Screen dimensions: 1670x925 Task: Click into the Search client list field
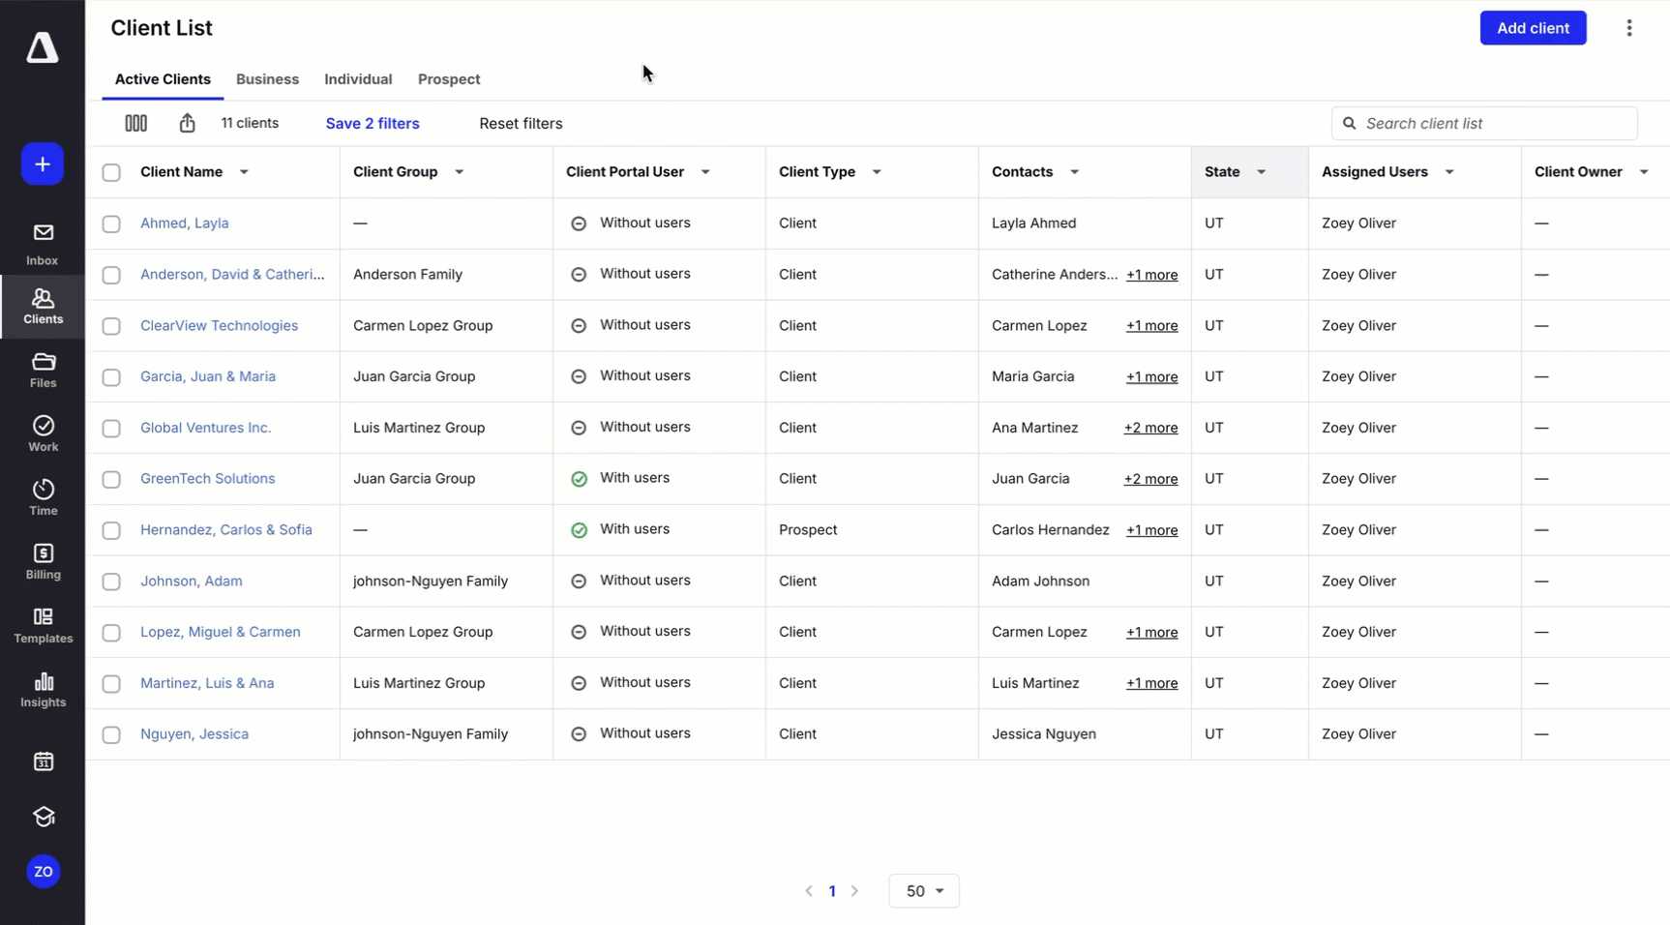tap(1495, 124)
